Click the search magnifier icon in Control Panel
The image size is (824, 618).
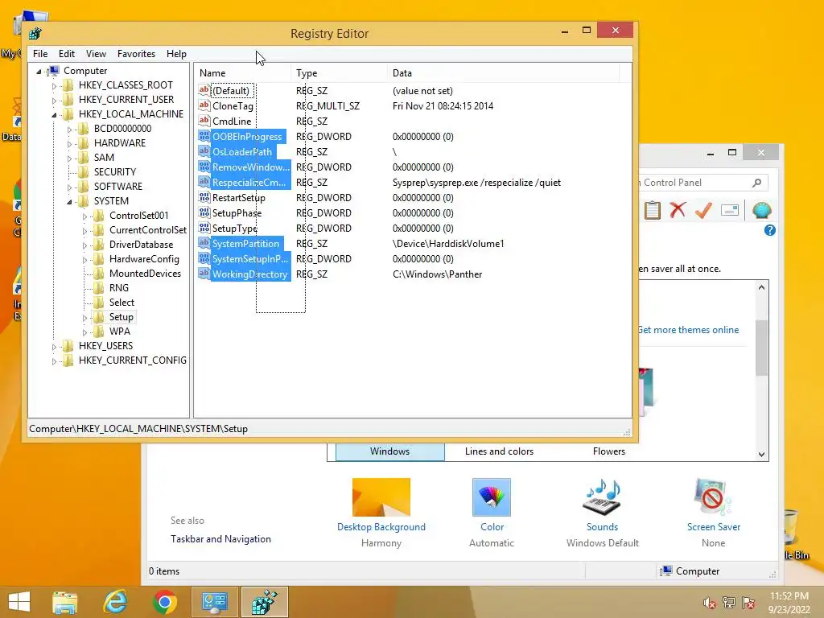point(756,183)
